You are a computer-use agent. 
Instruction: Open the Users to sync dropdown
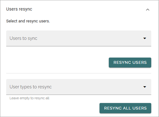79,38
